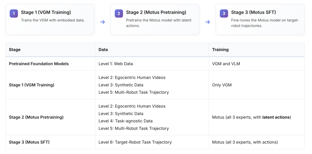The height and width of the screenshot is (154, 312).
Task: Click arrow between Stage 1 and Stage 2
Action: pos(103,22)
